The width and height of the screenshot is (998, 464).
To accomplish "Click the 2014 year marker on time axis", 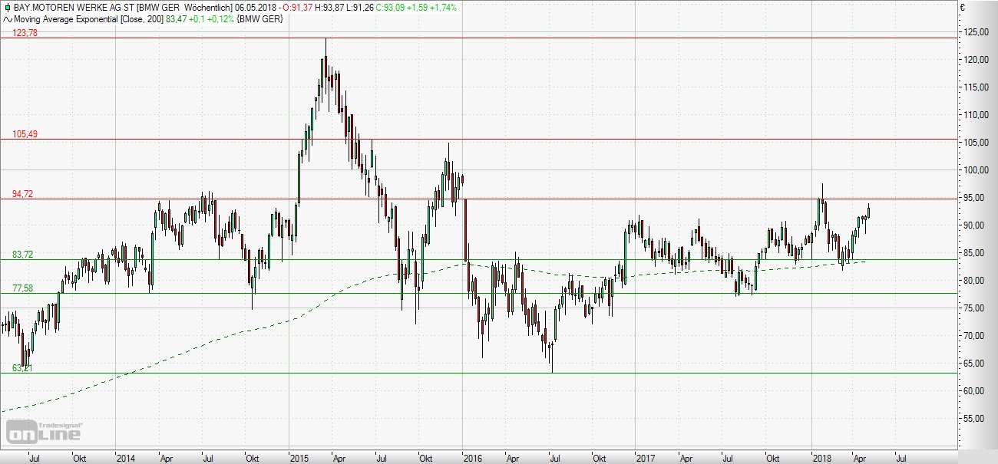I will coord(125,459).
